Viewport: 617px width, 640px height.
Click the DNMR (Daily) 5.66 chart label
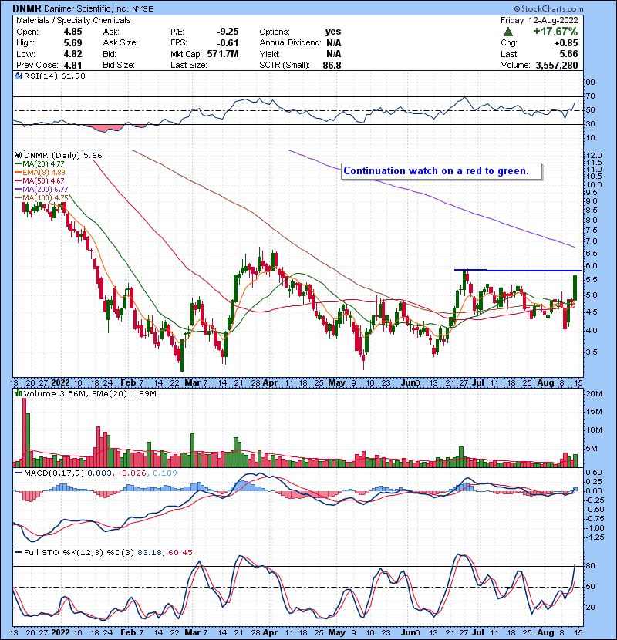(x=63, y=156)
